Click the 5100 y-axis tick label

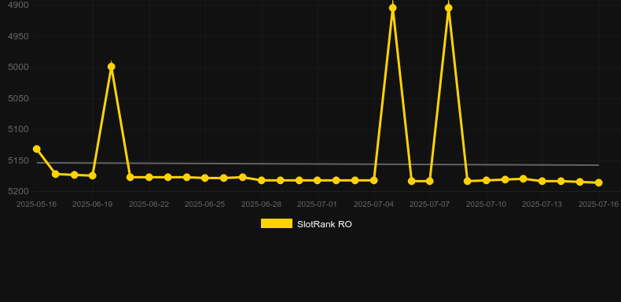click(18, 129)
